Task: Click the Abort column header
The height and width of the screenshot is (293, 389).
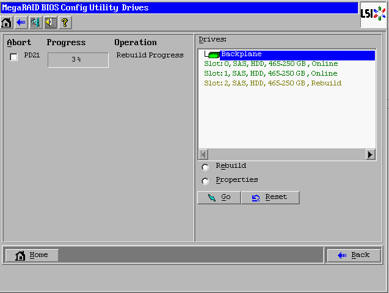Action: point(19,43)
